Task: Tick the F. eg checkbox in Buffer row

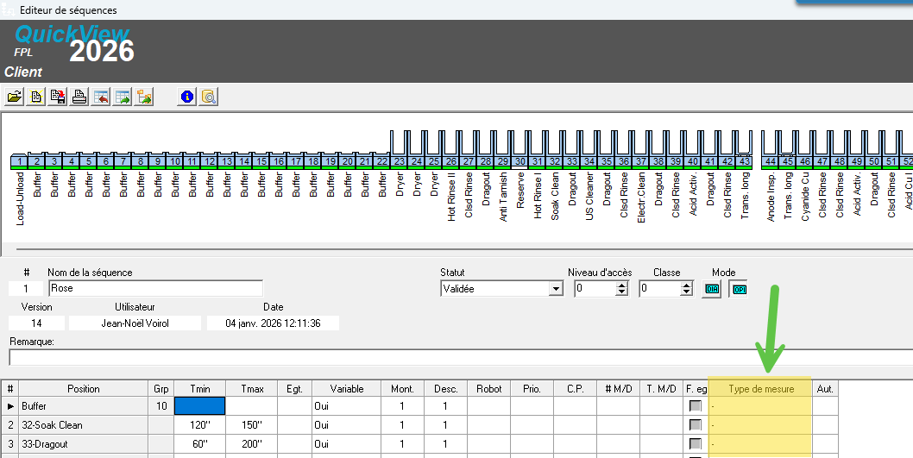Action: coord(695,405)
